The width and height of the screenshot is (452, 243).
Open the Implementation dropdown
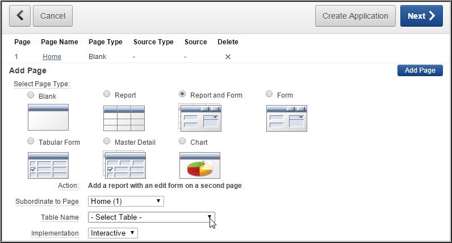click(x=113, y=233)
